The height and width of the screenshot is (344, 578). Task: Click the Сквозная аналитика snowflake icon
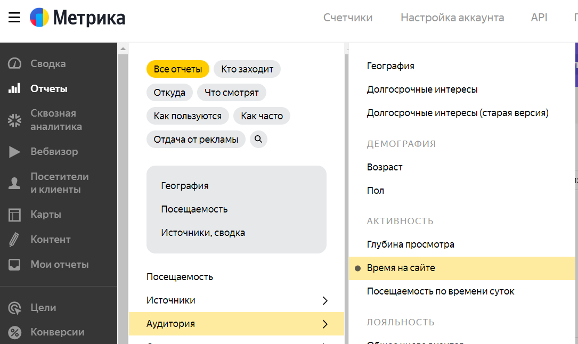click(x=14, y=120)
